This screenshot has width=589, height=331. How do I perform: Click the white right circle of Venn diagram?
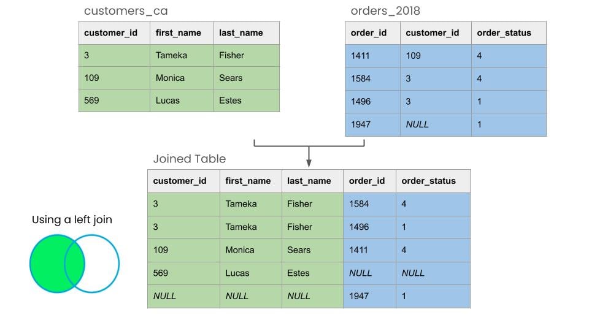(x=92, y=264)
